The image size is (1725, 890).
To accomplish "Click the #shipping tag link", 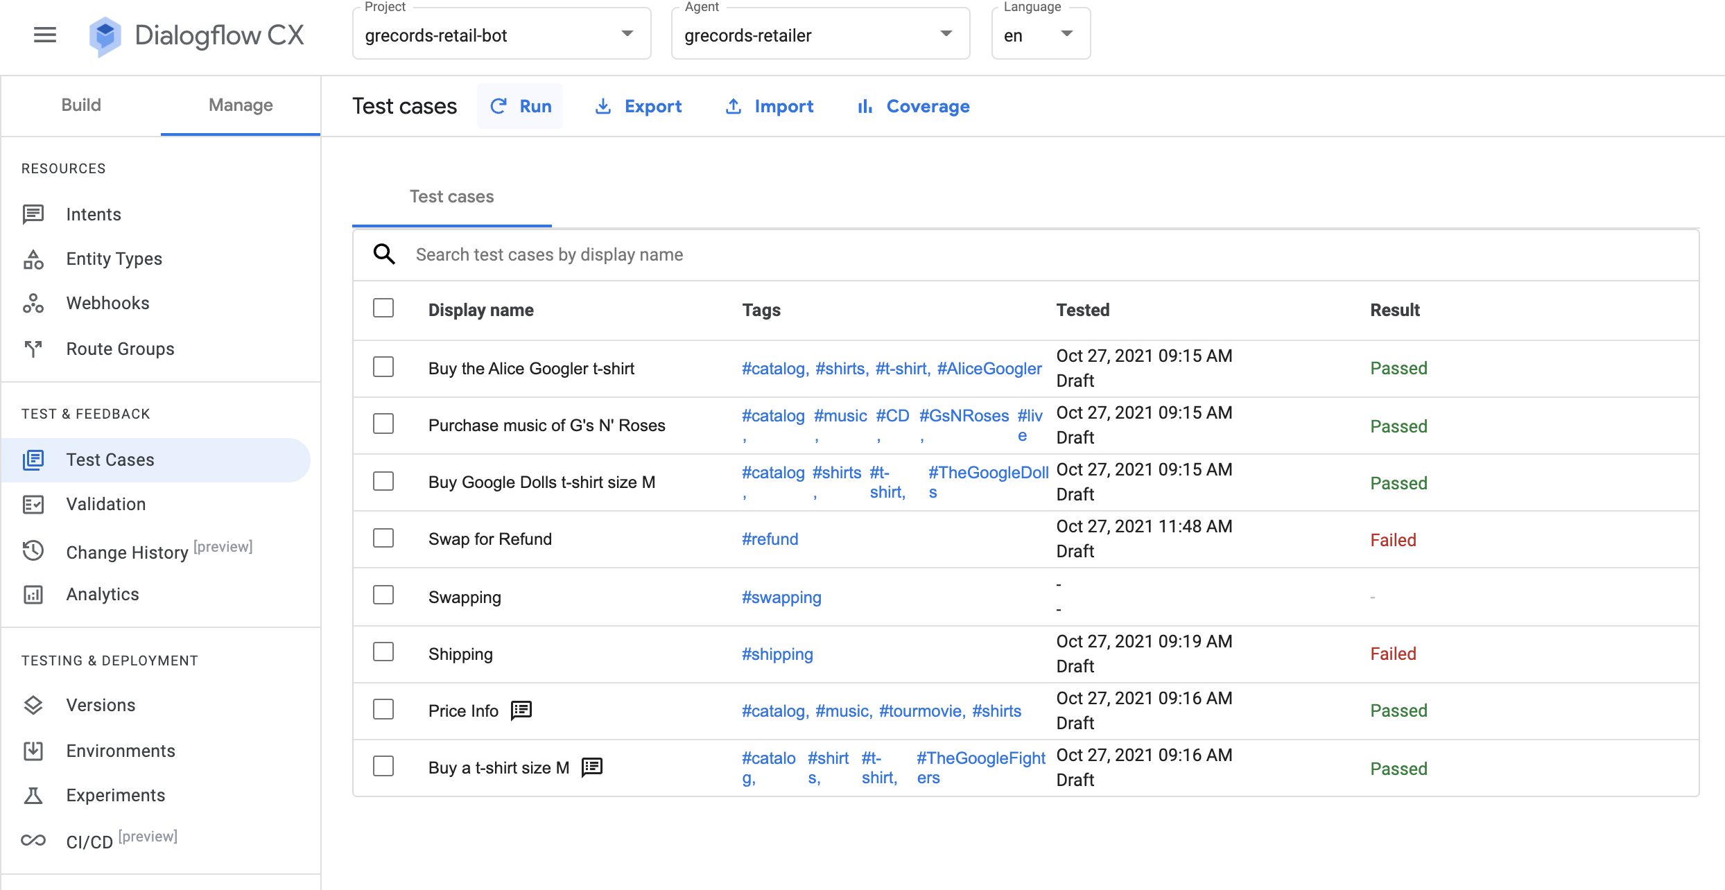I will pyautogui.click(x=777, y=654).
